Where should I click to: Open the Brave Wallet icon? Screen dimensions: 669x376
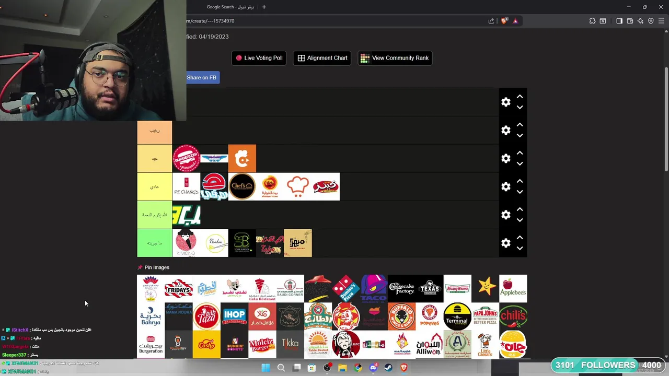[630, 21]
